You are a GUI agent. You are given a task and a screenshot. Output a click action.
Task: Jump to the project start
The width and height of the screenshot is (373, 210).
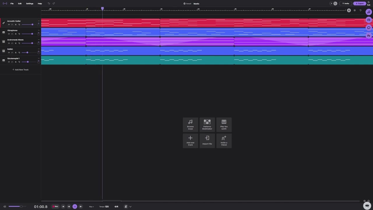tap(63, 206)
